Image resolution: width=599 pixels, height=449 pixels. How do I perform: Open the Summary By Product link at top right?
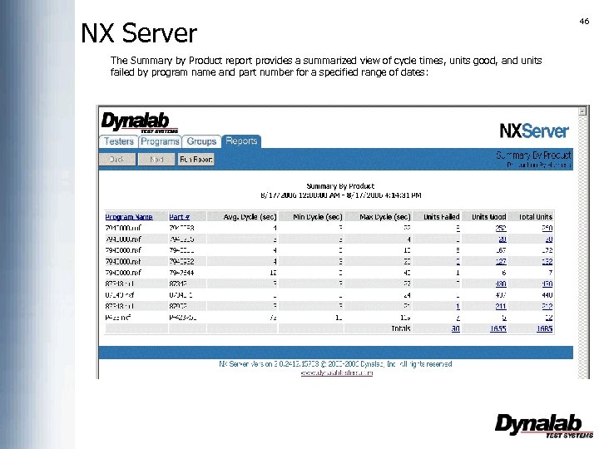(533, 155)
